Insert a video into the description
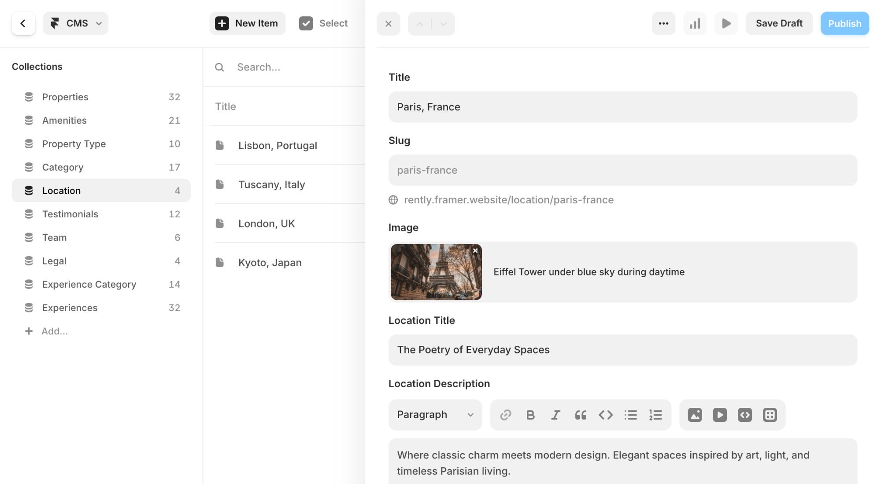Image resolution: width=881 pixels, height=484 pixels. click(720, 415)
